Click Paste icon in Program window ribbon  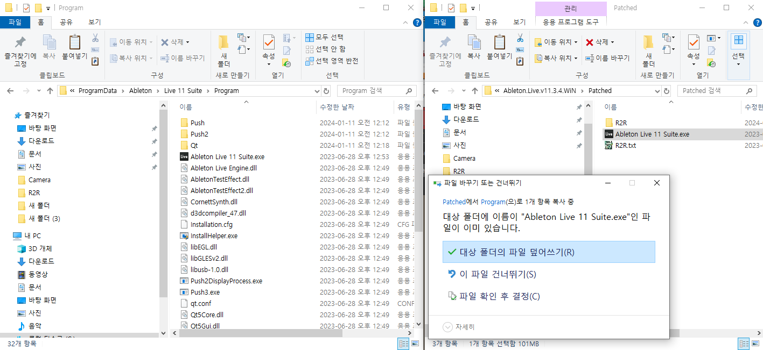[x=74, y=47]
